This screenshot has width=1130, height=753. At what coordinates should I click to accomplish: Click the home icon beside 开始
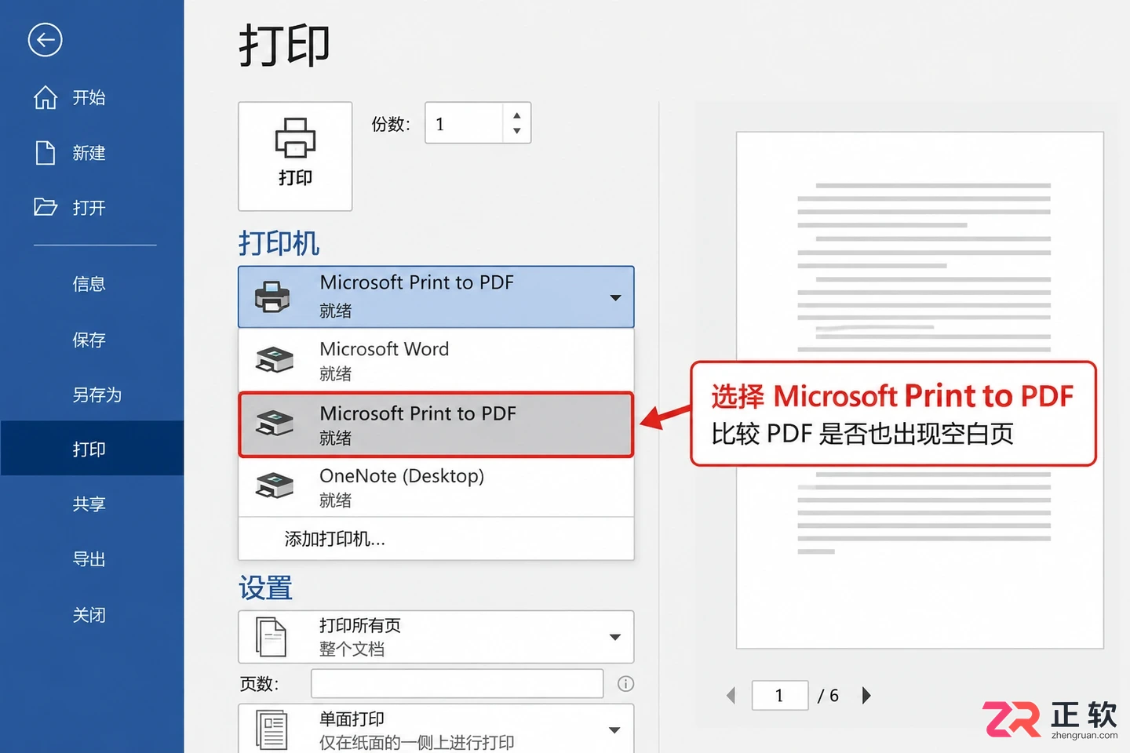46,97
